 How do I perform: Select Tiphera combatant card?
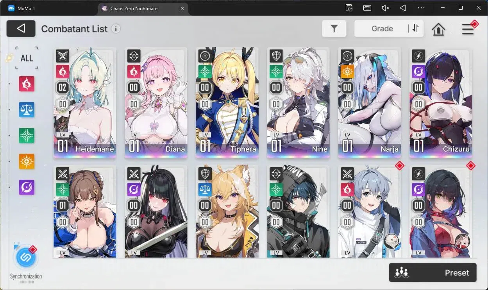coord(227,102)
